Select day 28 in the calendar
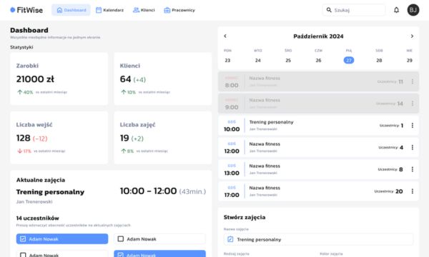Screen dimensions: 429x257 (379, 61)
